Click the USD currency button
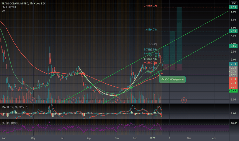Viewport: 239px width, 141px height. pos(234,3)
